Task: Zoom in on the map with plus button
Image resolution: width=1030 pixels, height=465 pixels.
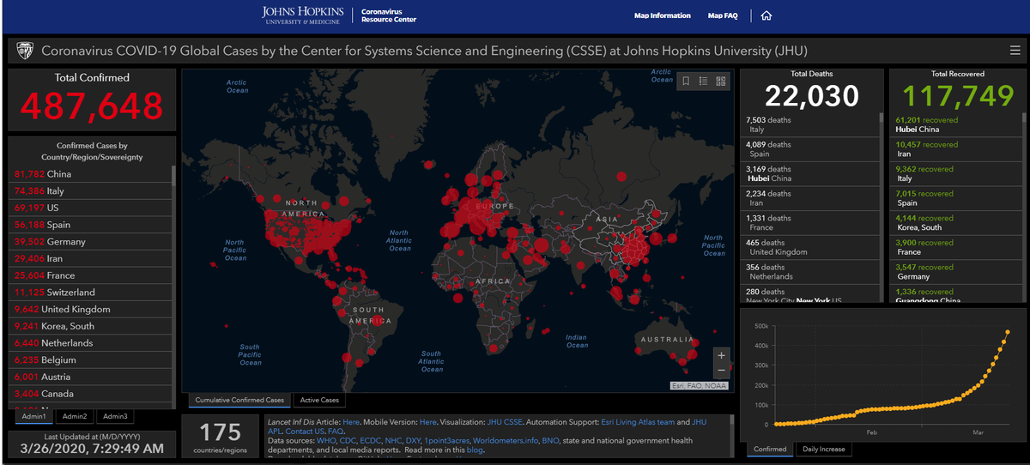Action: tap(721, 355)
